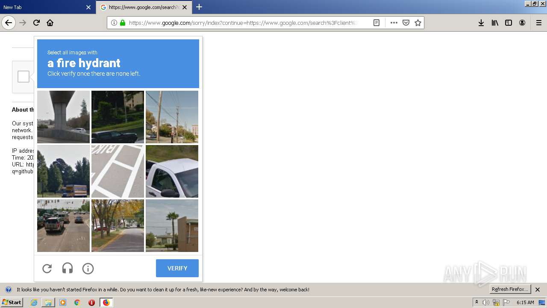Open the Library bookshelf icon
Image resolution: width=547 pixels, height=308 pixels.
tap(495, 23)
